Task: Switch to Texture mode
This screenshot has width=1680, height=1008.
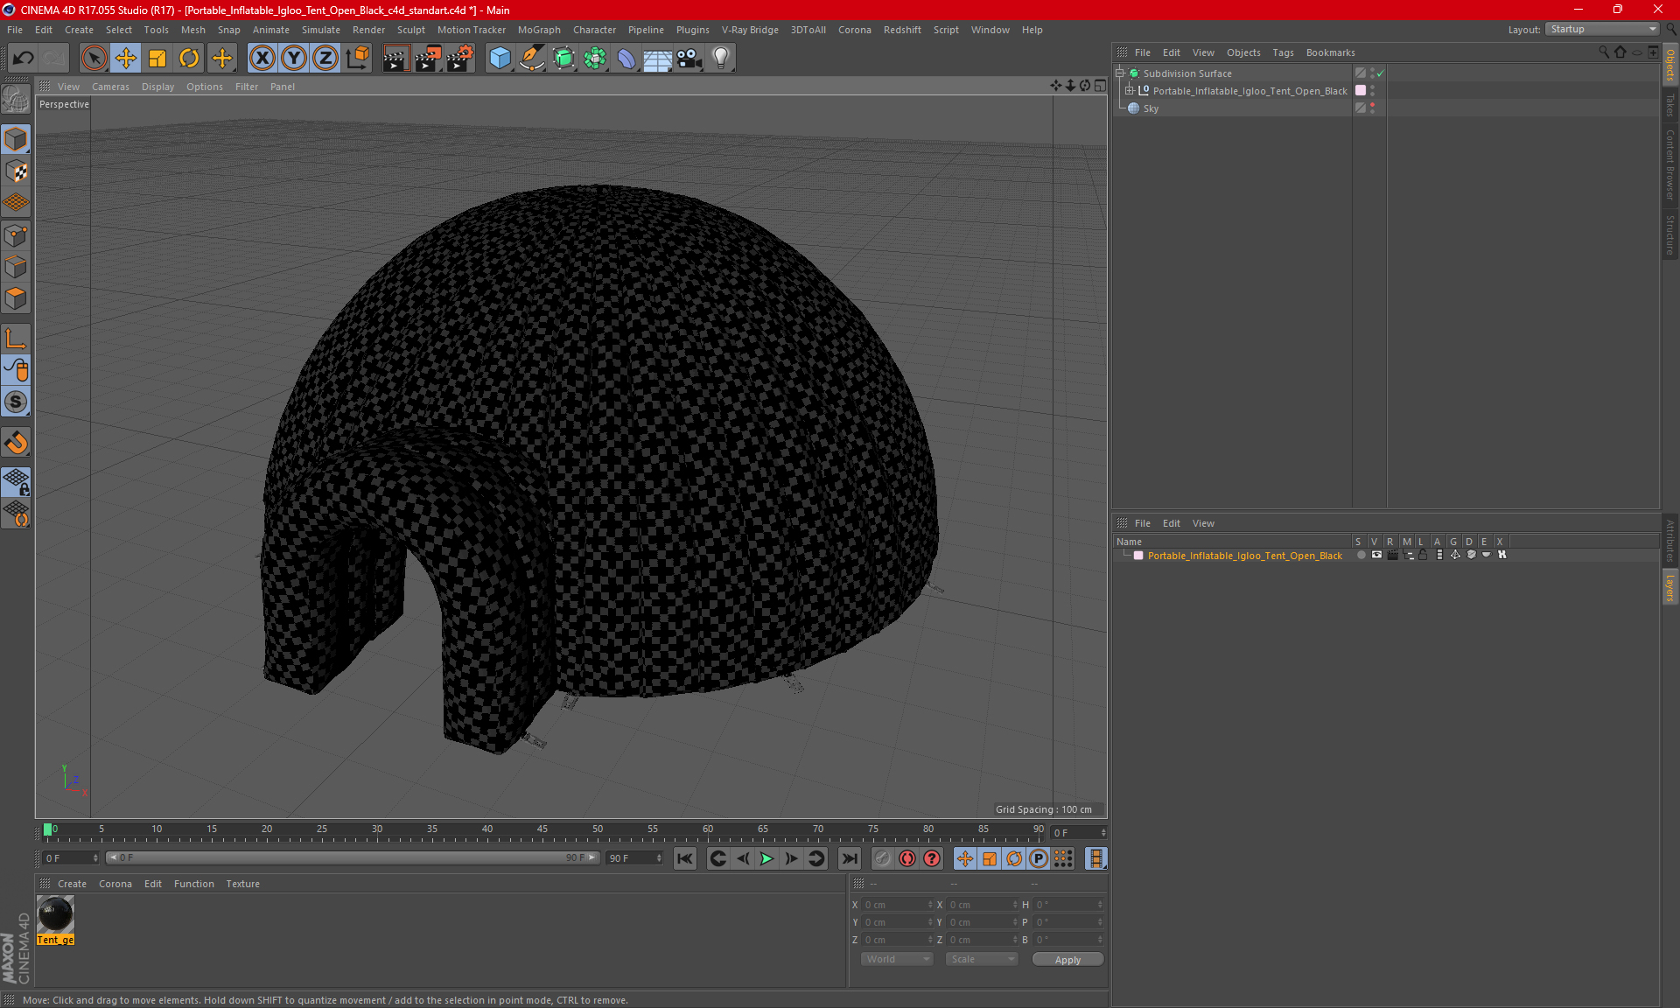Action: (16, 171)
